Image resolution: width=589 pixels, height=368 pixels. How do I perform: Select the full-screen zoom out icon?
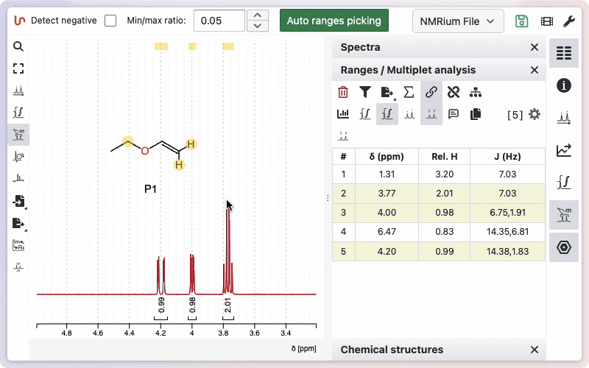(x=18, y=68)
